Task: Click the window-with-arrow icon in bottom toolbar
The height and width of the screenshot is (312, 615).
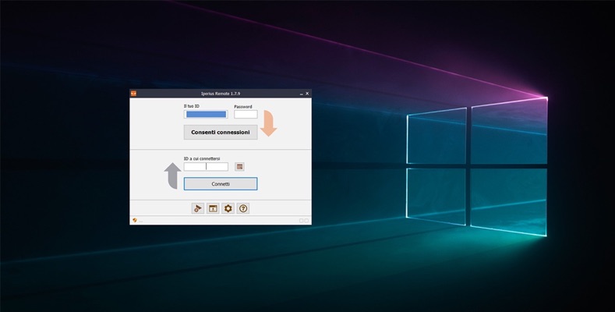Action: coord(213,208)
